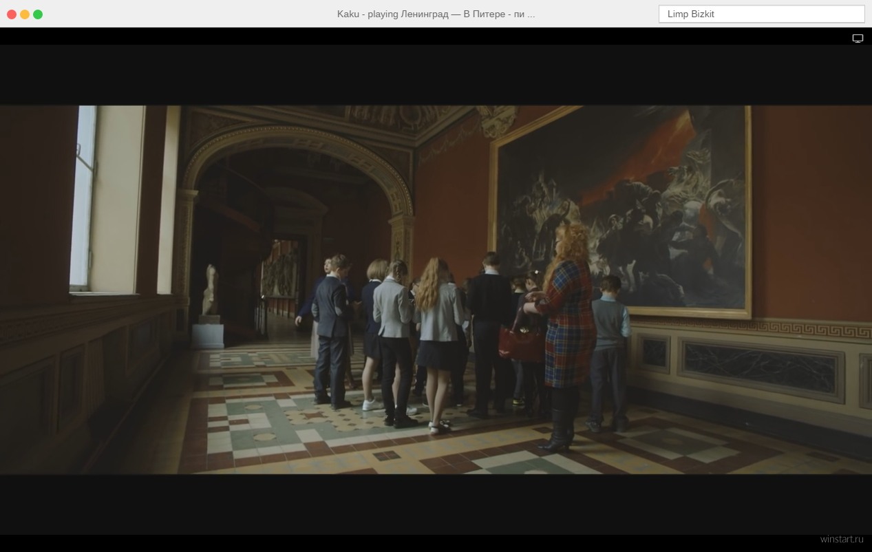This screenshot has width=872, height=552.
Task: Toggle TV mode monitor icon
Action: [x=858, y=39]
